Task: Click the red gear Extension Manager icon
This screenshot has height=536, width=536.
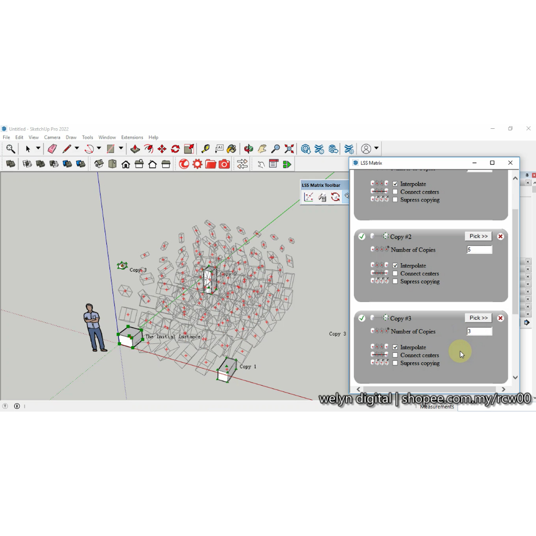Action: 197,164
